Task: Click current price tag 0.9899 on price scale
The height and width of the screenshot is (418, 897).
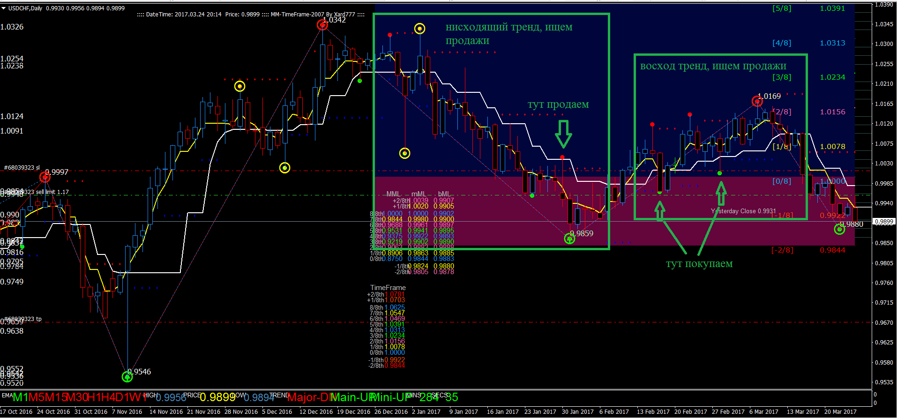Action: tap(884, 221)
